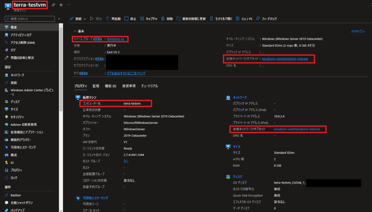The width and height of the screenshot is (372, 212).
Task: Collapse the left navigation pane
Action: pyautogui.click(x=59, y=18)
